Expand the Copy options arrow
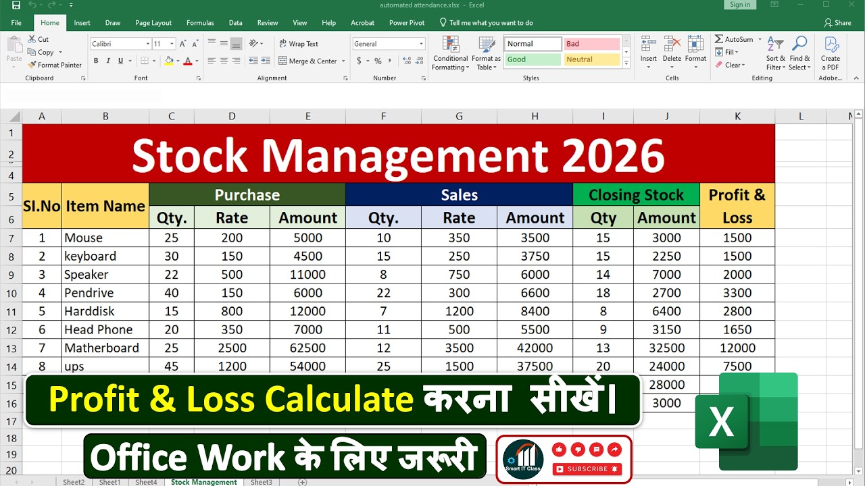The width and height of the screenshot is (865, 486). coord(60,52)
